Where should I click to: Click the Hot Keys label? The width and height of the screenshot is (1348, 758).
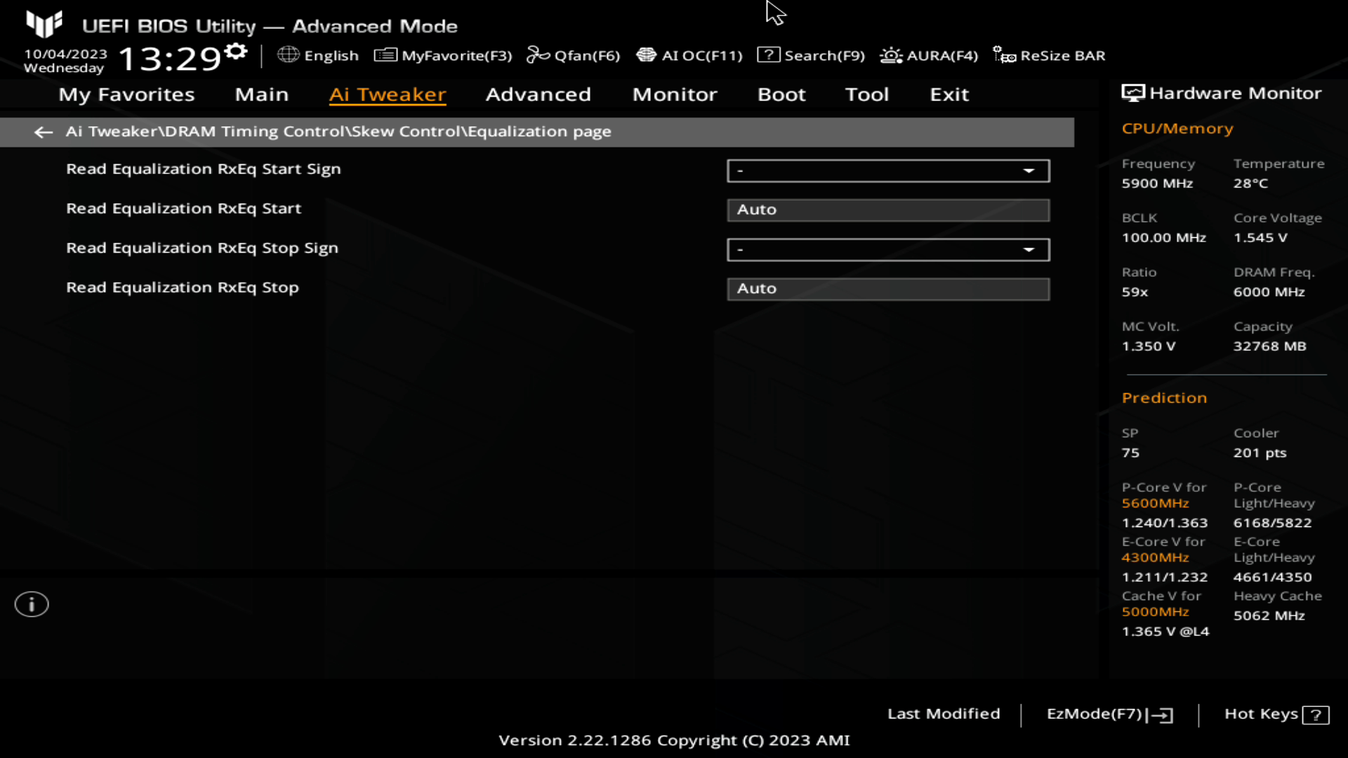point(1261,714)
